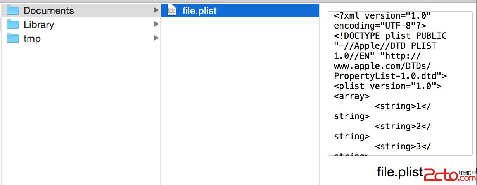
Task: Select the file.plist row label
Action: pos(199,11)
